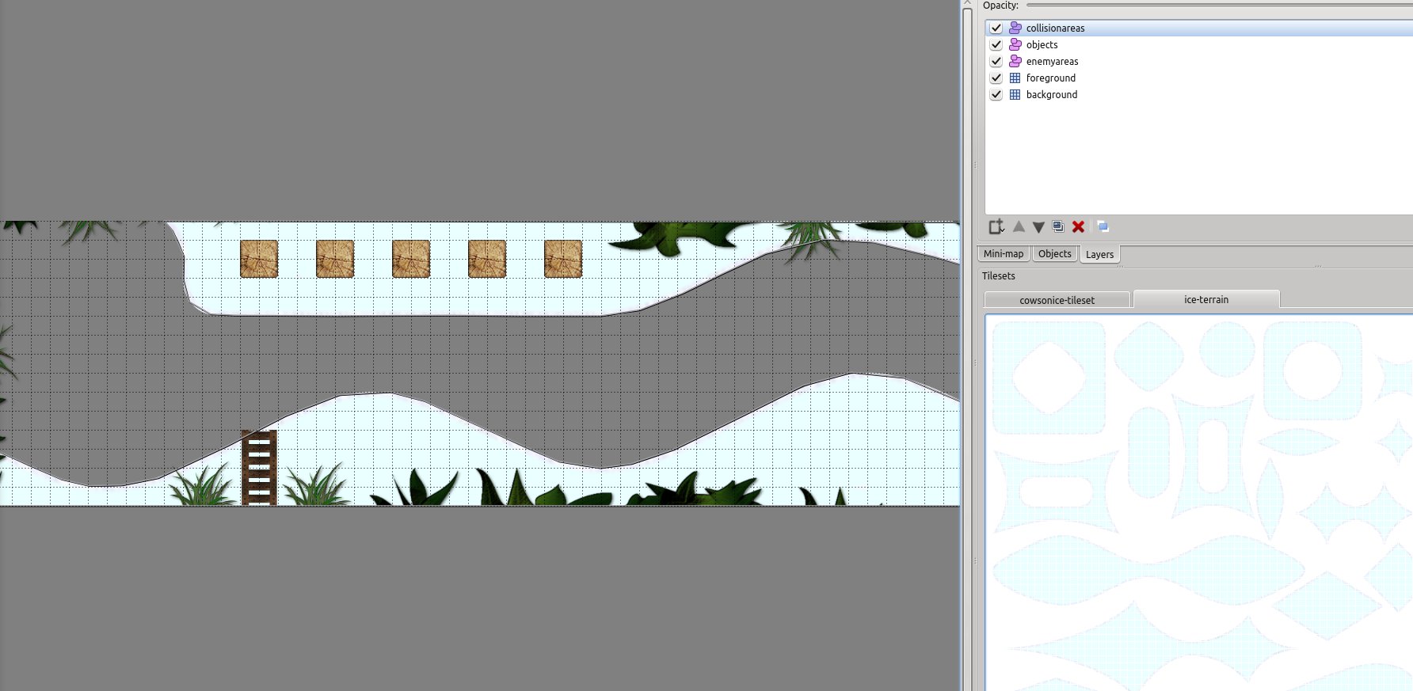Pick the ring-shaped ice tile in tileset
The image size is (1413, 691).
pos(1312,370)
